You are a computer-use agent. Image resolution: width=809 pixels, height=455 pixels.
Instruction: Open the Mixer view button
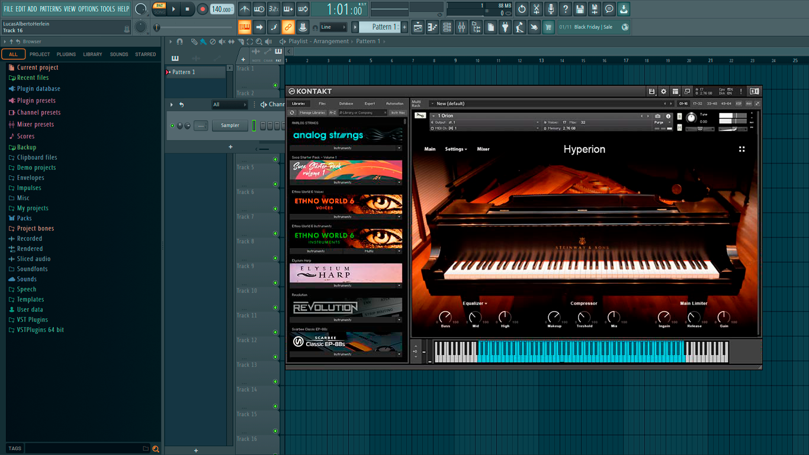(x=461, y=27)
